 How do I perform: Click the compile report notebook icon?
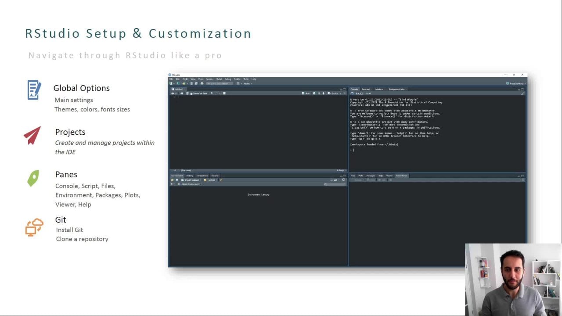pos(224,93)
